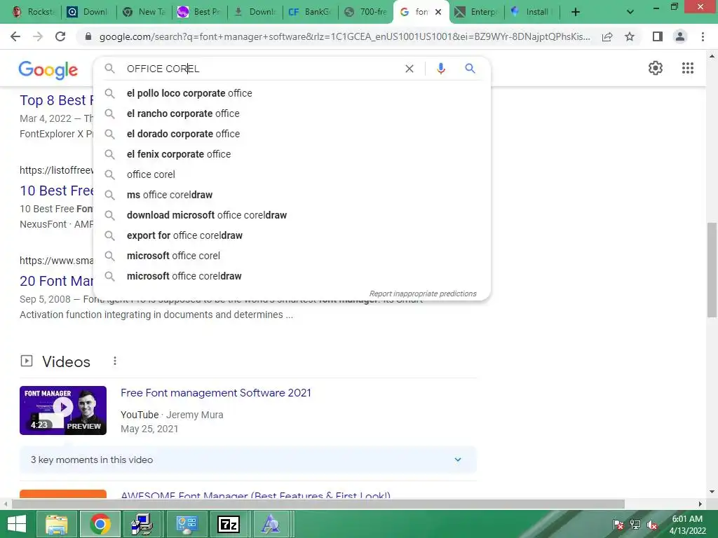Start voice search with microphone
Image resolution: width=718 pixels, height=538 pixels.
point(440,69)
